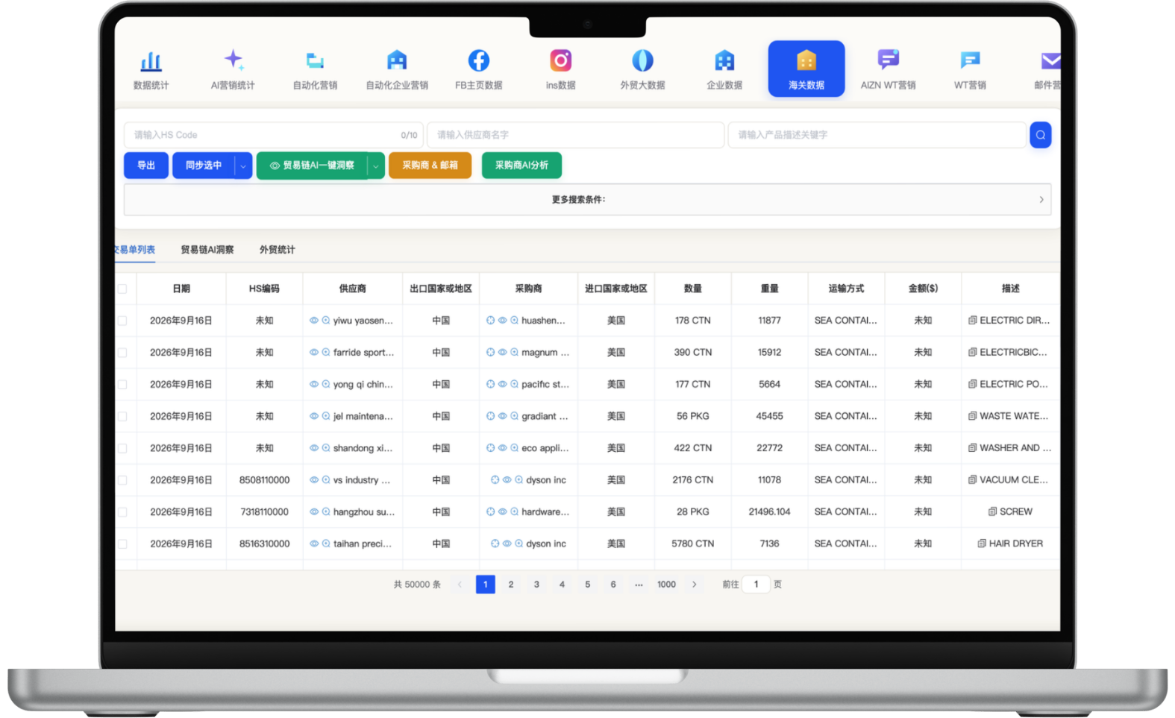Open the 自动化营销 icon
Screen dimensions: 1175x718
click(315, 60)
